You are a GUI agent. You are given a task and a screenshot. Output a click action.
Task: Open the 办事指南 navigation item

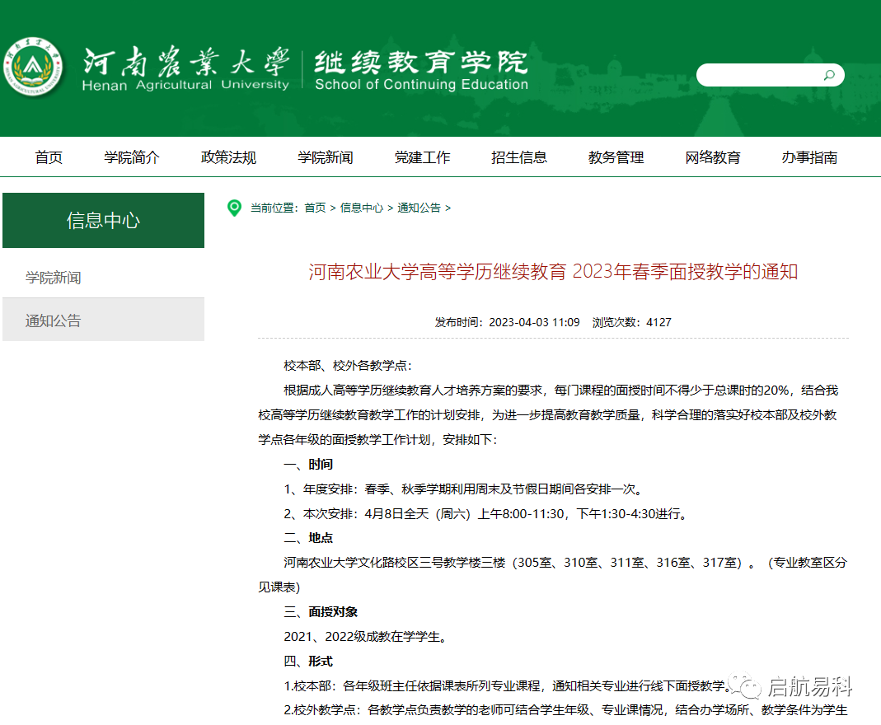(x=809, y=157)
